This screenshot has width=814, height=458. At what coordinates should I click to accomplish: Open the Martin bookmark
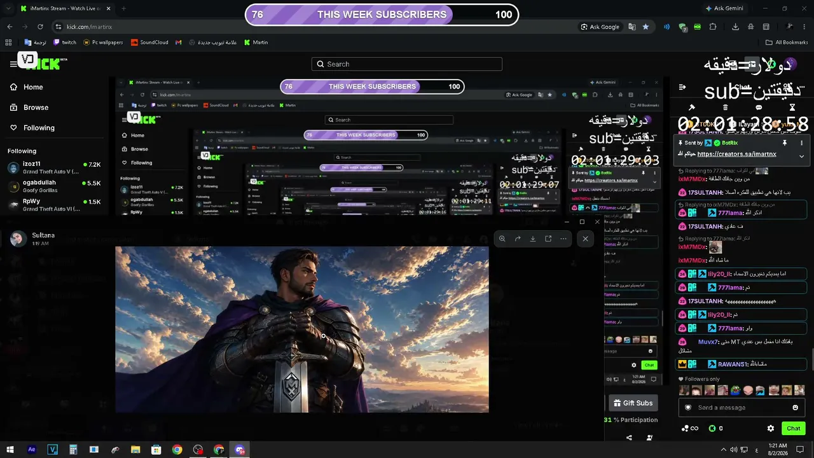click(x=256, y=43)
